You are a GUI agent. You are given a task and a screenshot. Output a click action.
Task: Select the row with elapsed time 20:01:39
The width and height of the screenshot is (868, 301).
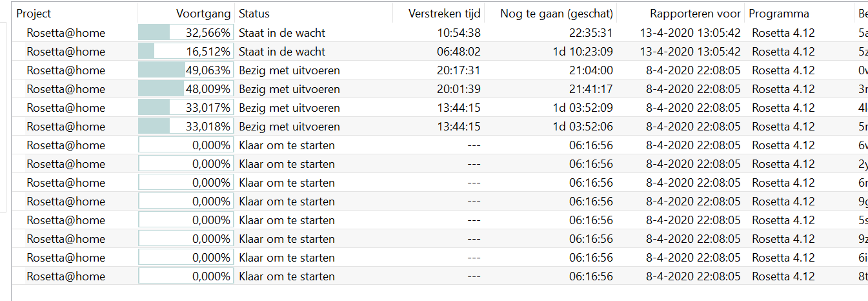coord(458,89)
